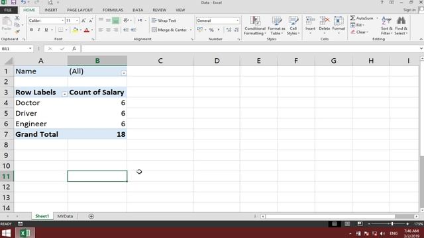Click Merge & Center button
424x238 pixels.
pos(170,30)
